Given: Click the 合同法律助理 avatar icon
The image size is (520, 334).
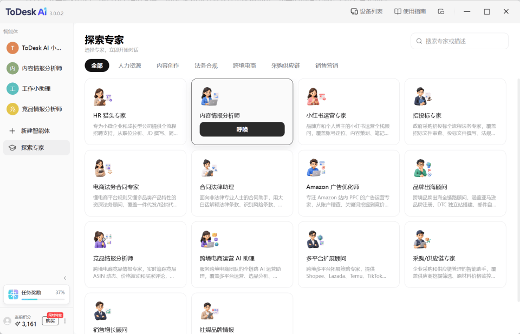Looking at the screenshot, I should 210,168.
